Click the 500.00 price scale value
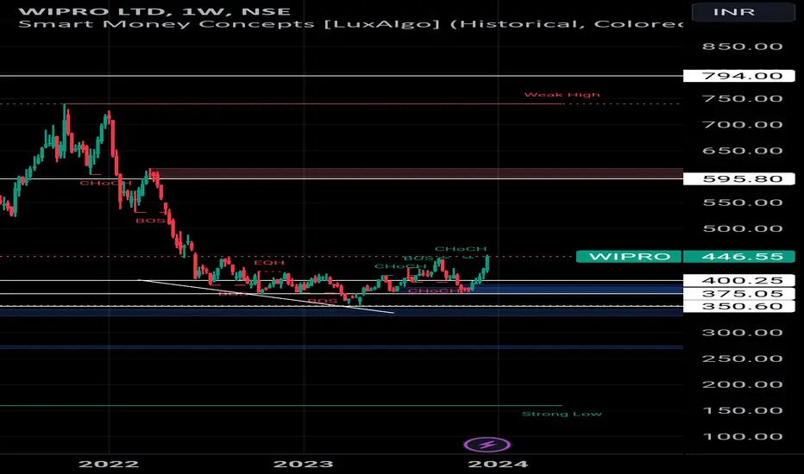804x474 pixels. [x=742, y=228]
